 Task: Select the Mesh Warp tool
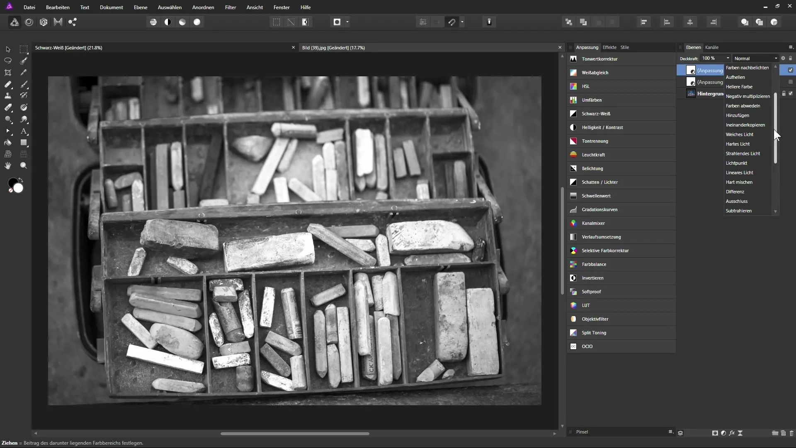8,154
